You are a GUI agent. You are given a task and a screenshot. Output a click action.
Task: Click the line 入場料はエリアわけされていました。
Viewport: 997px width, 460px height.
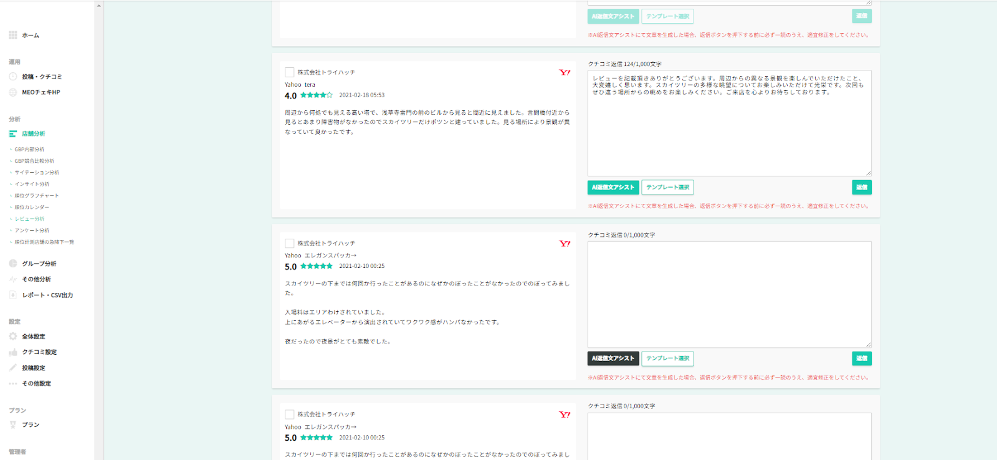[335, 312]
